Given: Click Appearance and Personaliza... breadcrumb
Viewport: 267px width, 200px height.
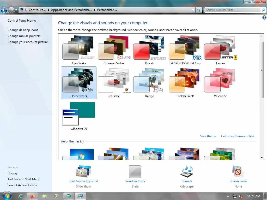Looking at the screenshot, I should [71, 10].
